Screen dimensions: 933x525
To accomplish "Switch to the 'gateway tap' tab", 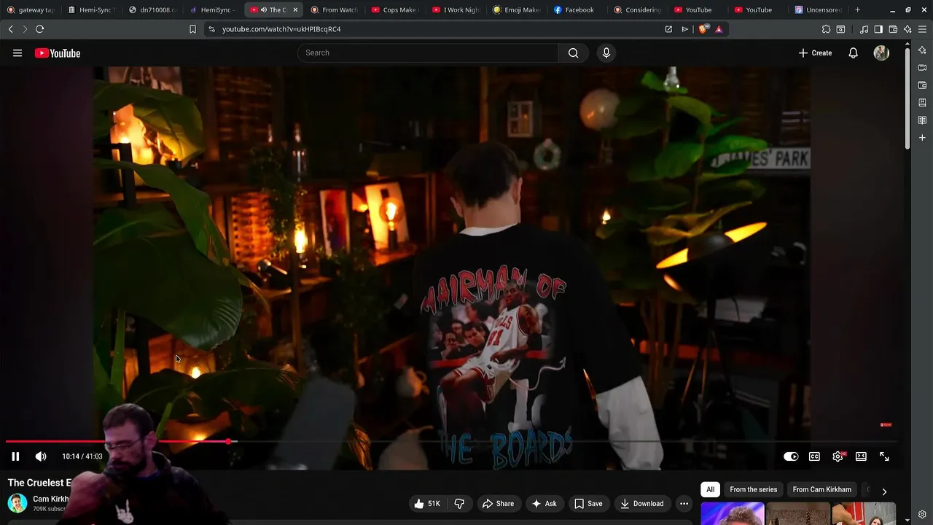I will [x=31, y=10].
